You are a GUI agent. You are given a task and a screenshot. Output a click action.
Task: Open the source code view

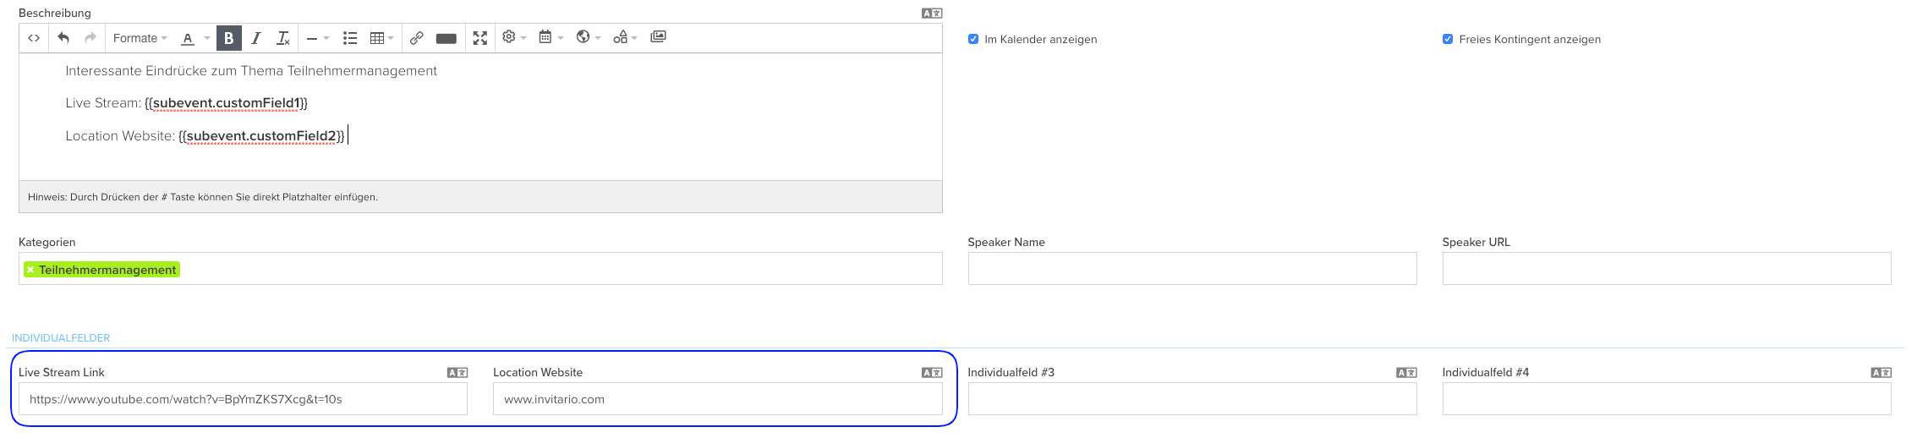[34, 38]
